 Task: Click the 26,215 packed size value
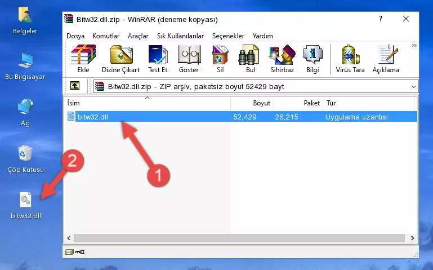coord(287,117)
